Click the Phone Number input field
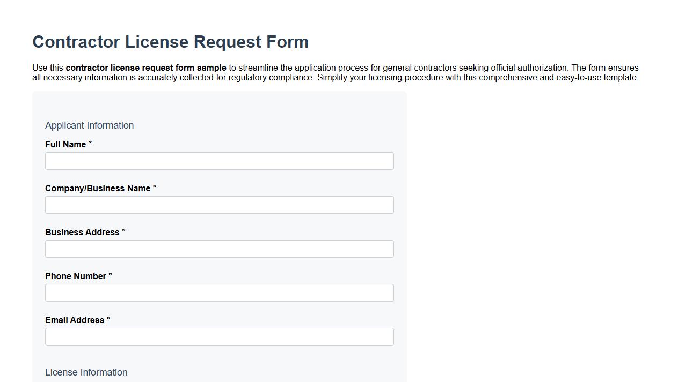Viewport: 678px width, 382px height. (x=220, y=293)
